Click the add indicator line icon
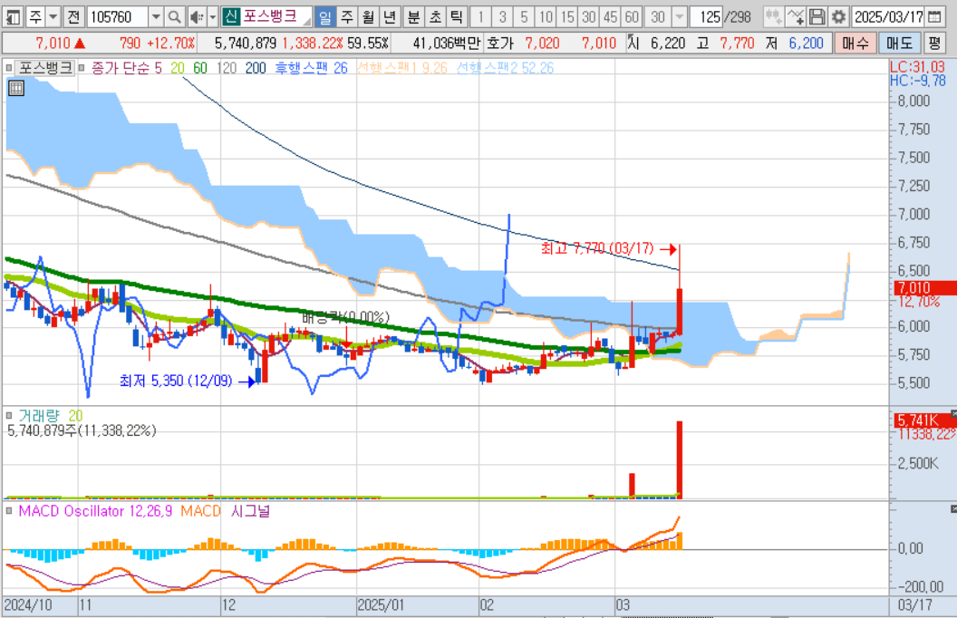The width and height of the screenshot is (957, 618). pos(796,17)
